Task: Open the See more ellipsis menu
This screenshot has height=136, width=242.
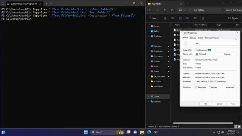Action: coord(211,18)
